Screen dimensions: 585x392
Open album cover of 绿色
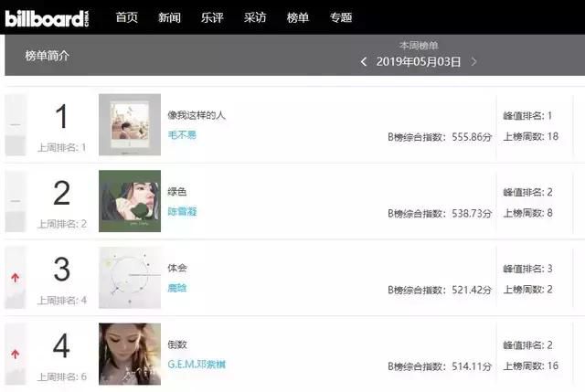tap(130, 201)
